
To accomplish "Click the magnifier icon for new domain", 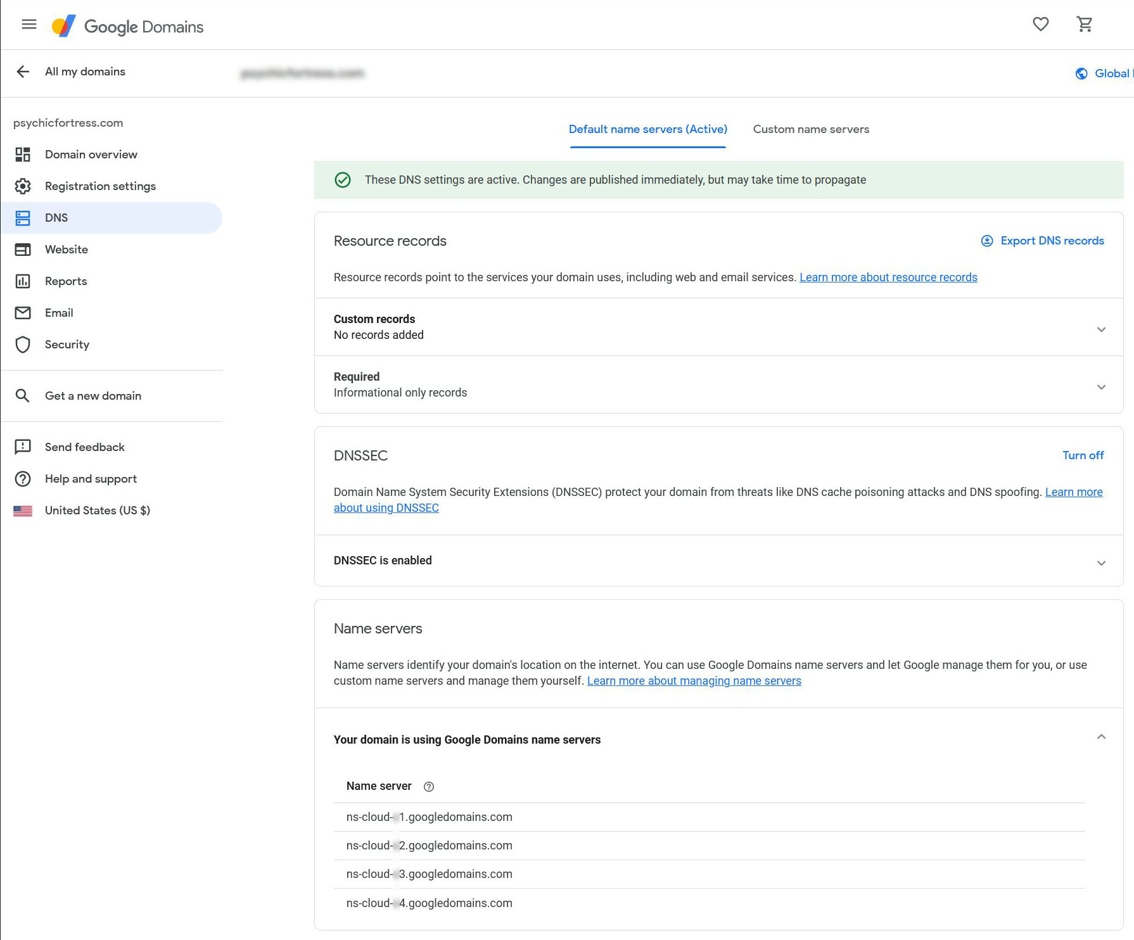I will pos(23,396).
